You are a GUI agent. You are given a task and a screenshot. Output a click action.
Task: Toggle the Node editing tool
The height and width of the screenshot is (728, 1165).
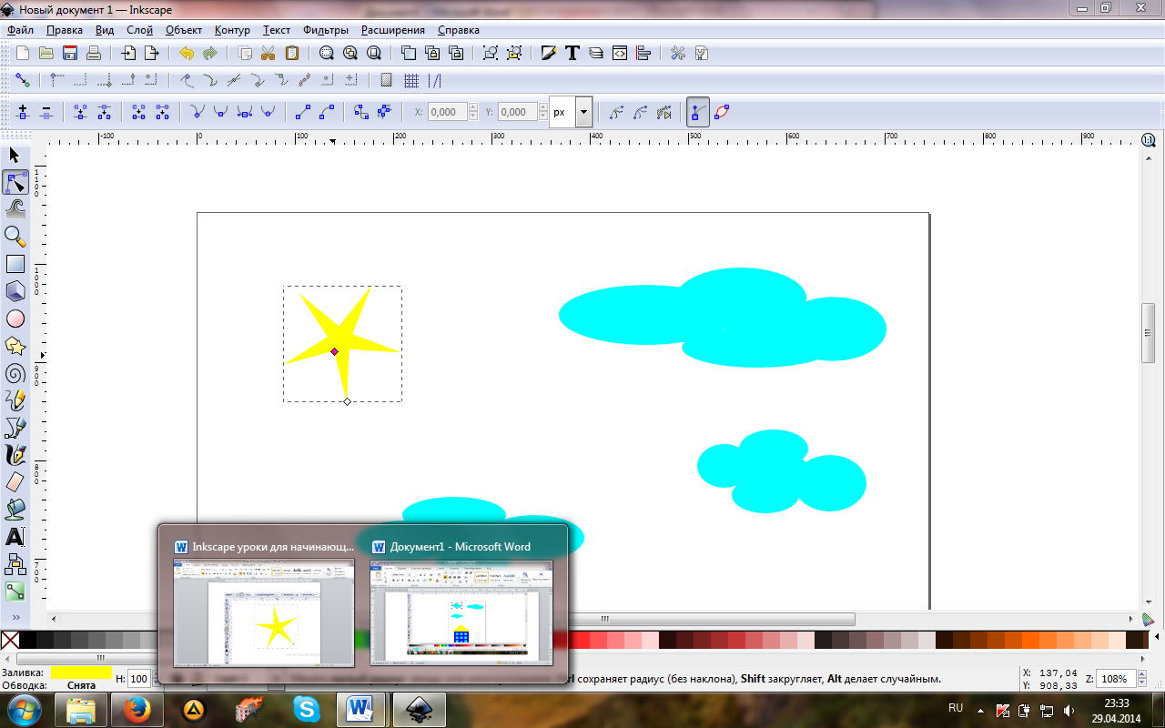click(x=15, y=183)
